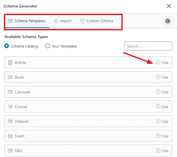Use the Article schema template
Viewport: 177px width, 157px height.
click(x=162, y=63)
